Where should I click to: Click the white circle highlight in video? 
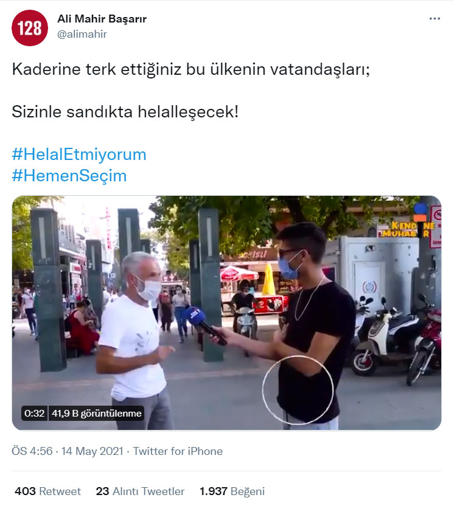[x=298, y=390]
